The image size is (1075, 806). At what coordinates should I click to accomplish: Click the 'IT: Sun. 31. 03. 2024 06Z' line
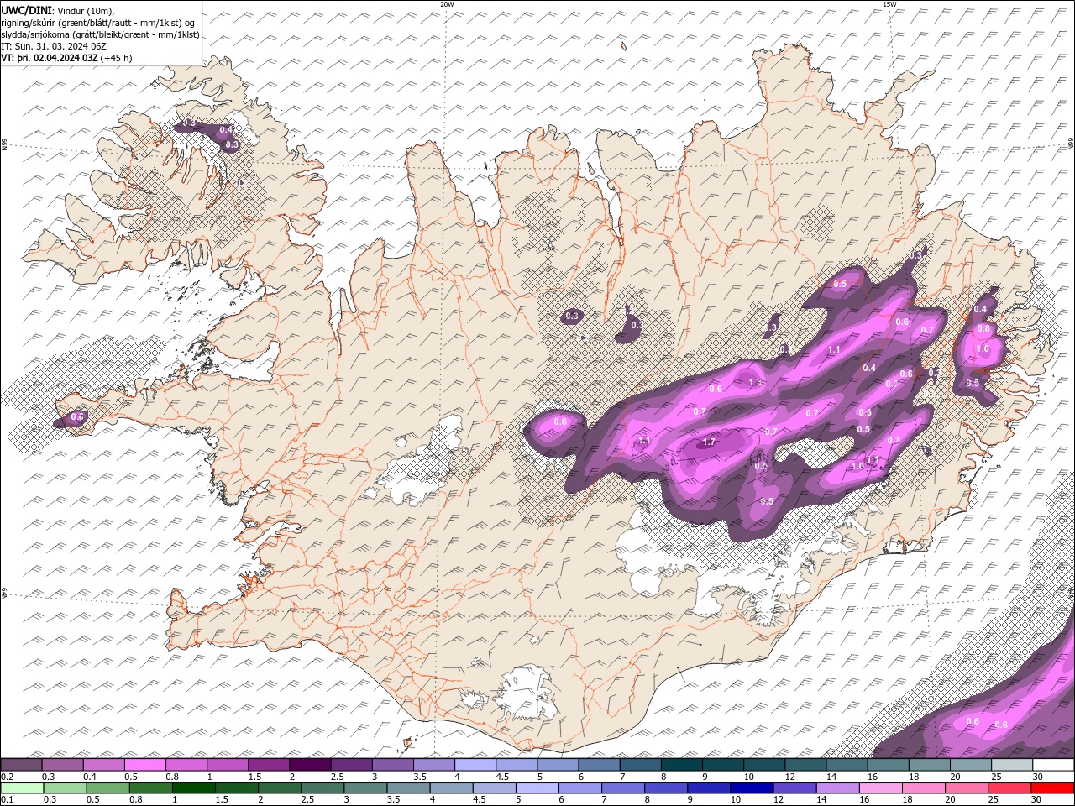[53, 46]
